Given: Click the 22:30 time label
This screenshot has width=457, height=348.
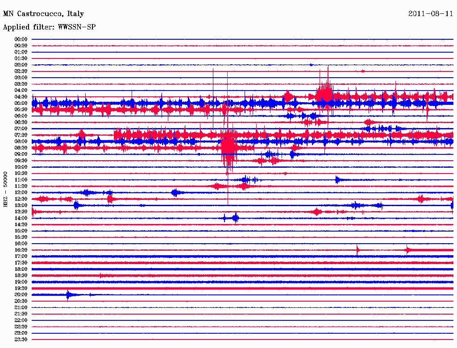Looking at the screenshot, I should 21,327.
